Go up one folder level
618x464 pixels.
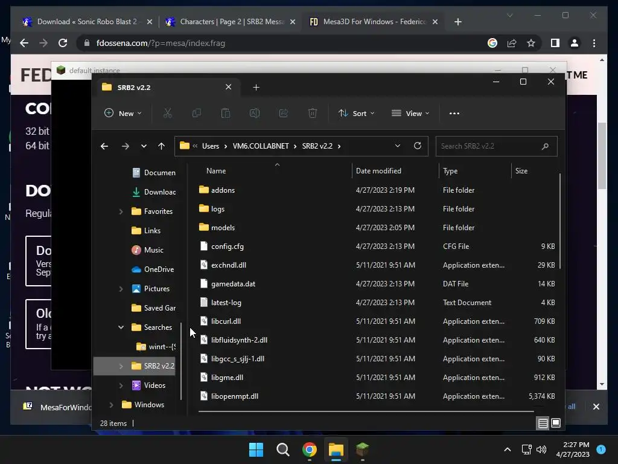(x=161, y=146)
